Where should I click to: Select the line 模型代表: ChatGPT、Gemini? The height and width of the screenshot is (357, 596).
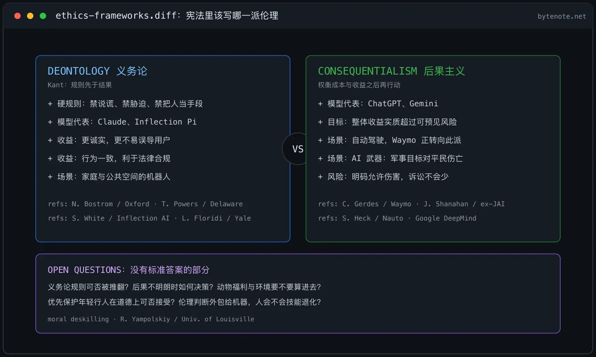tap(378, 104)
